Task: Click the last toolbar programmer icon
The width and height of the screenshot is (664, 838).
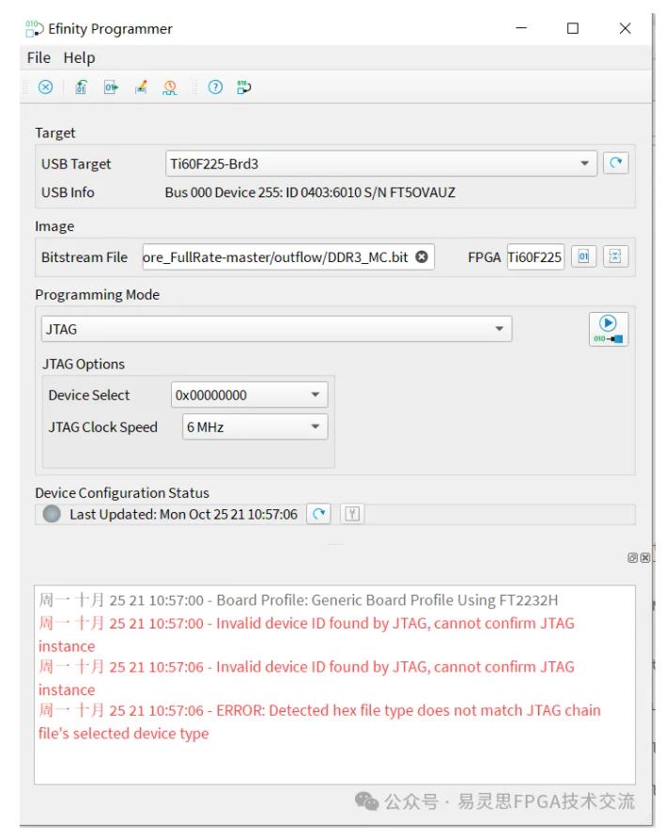Action: coord(244,87)
